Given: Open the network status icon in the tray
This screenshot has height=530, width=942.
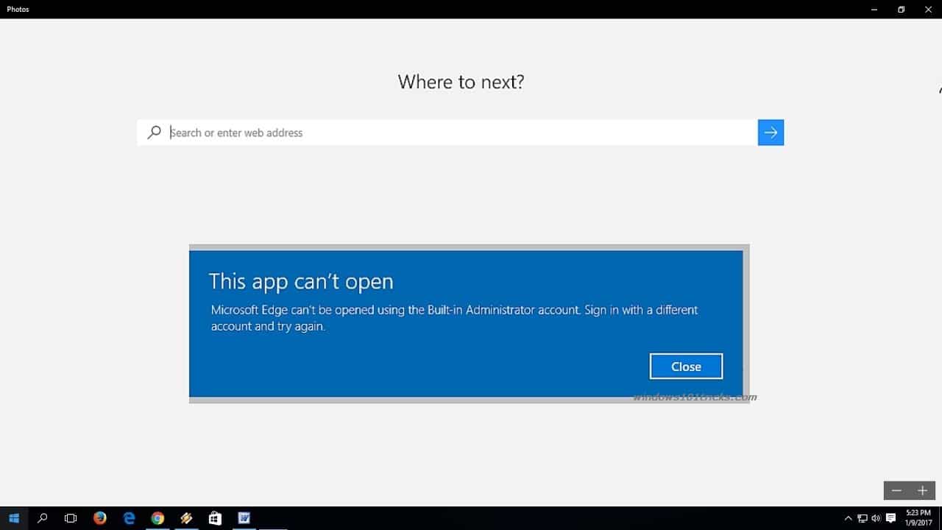Looking at the screenshot, I should click(x=863, y=517).
